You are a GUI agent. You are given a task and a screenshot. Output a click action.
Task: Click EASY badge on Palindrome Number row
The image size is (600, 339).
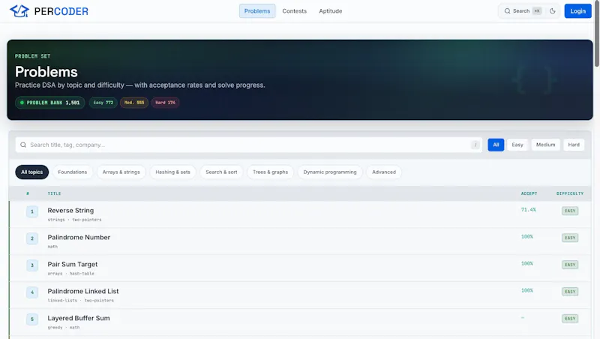[570, 238]
